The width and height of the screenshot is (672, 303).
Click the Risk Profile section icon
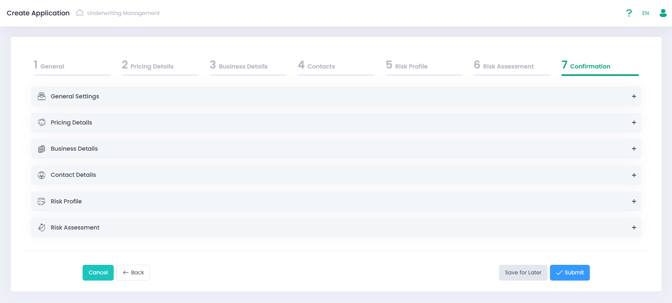(x=42, y=201)
